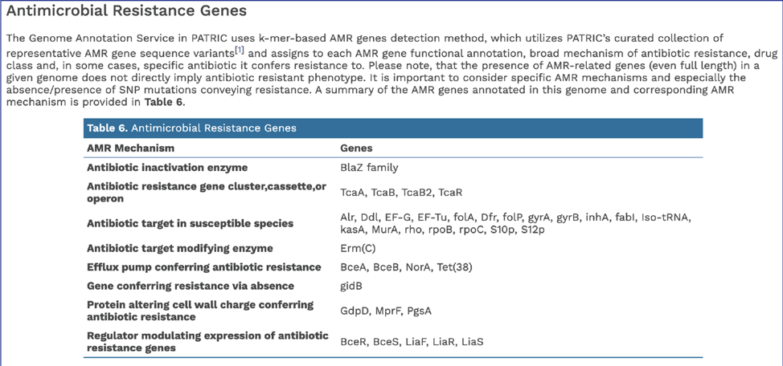Select the BceA, BceB, NorA, Tet(38) cell
The width and height of the screenshot is (783, 366).
pos(406,267)
